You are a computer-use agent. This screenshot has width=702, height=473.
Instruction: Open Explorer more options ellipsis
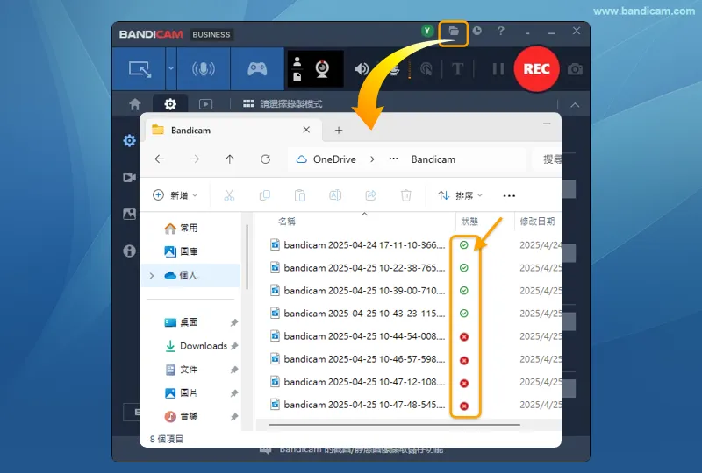click(509, 196)
